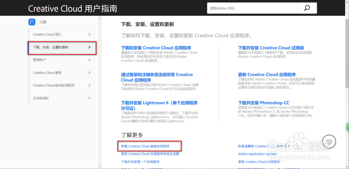Open 下载并安装 Creative Cloud 试用版 link
Viewport: 349px width, 169px height.
coord(271,48)
